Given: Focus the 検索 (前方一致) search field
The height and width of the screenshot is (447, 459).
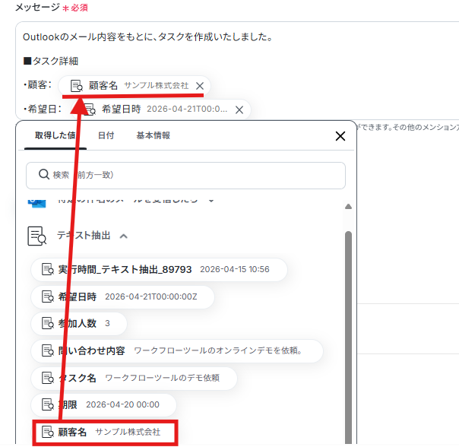Looking at the screenshot, I should [x=185, y=175].
